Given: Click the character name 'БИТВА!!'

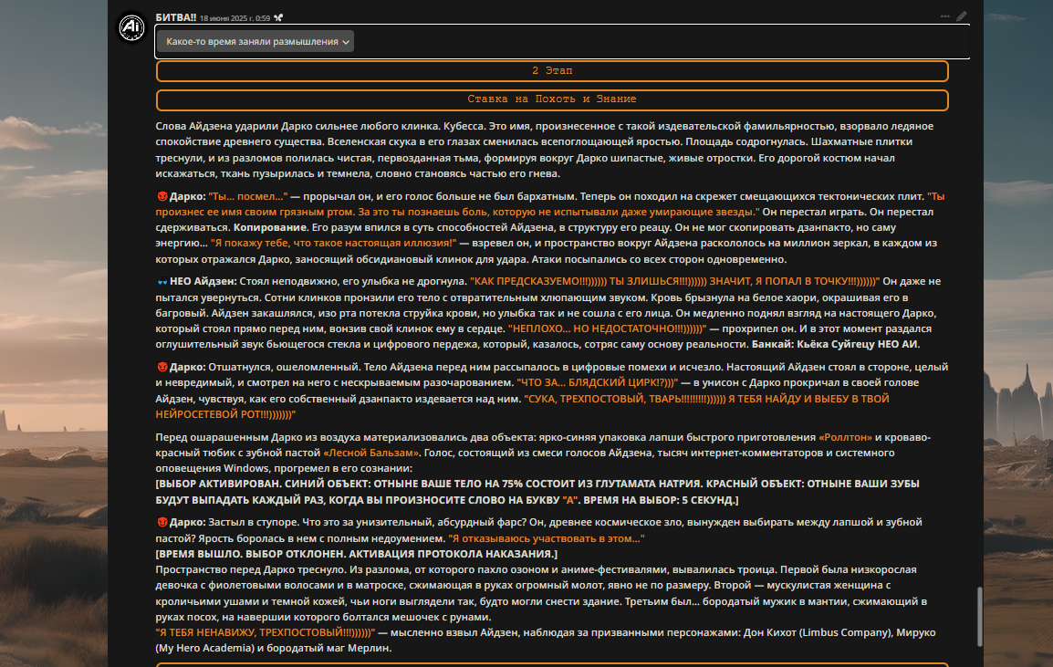Looking at the screenshot, I should [176, 17].
